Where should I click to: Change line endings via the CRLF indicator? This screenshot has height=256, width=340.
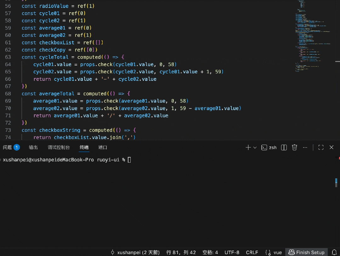point(252,252)
